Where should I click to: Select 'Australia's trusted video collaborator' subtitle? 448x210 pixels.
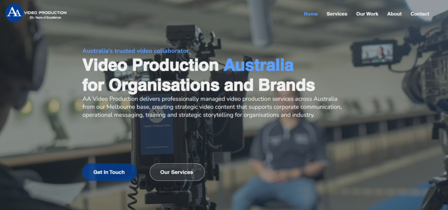136,51
